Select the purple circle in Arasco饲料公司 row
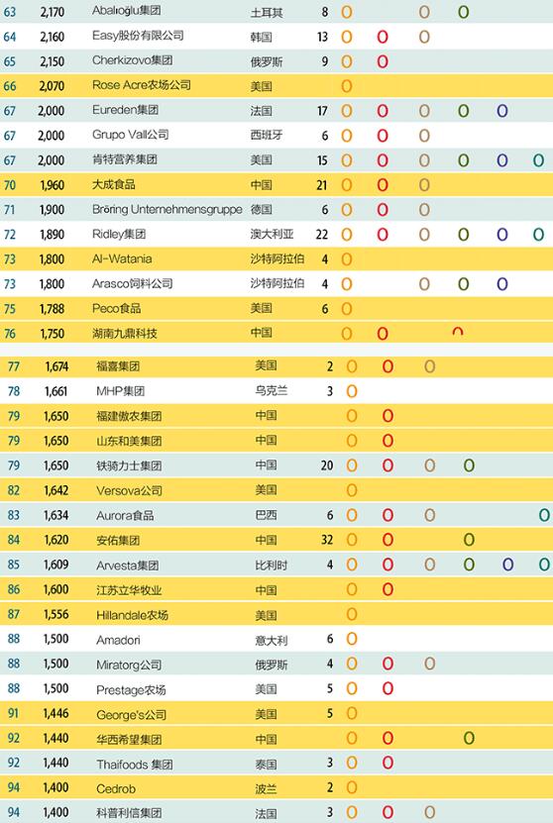 pos(502,284)
